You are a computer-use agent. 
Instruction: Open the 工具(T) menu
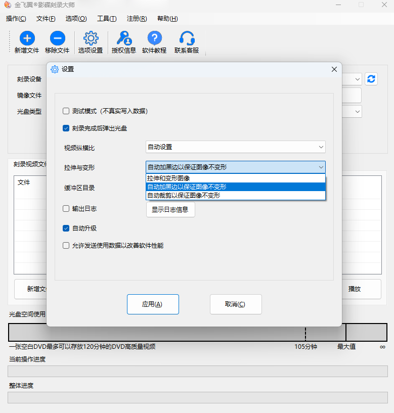pyautogui.click(x=107, y=19)
